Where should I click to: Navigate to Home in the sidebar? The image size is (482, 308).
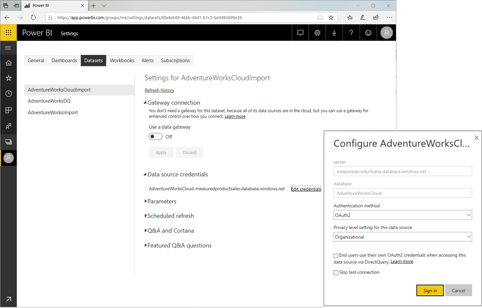8,63
